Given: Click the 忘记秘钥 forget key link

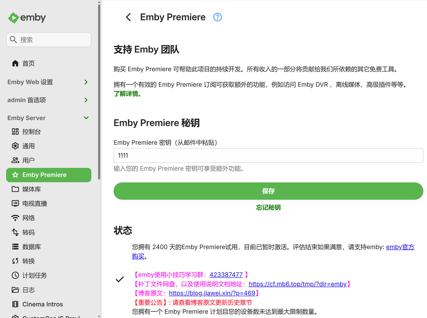Looking at the screenshot, I should click(x=268, y=207).
